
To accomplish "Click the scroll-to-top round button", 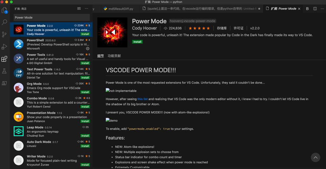I will 315,158.
